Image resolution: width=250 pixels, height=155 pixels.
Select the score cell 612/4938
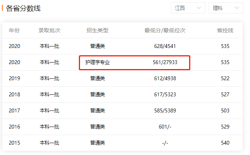(x=165, y=78)
